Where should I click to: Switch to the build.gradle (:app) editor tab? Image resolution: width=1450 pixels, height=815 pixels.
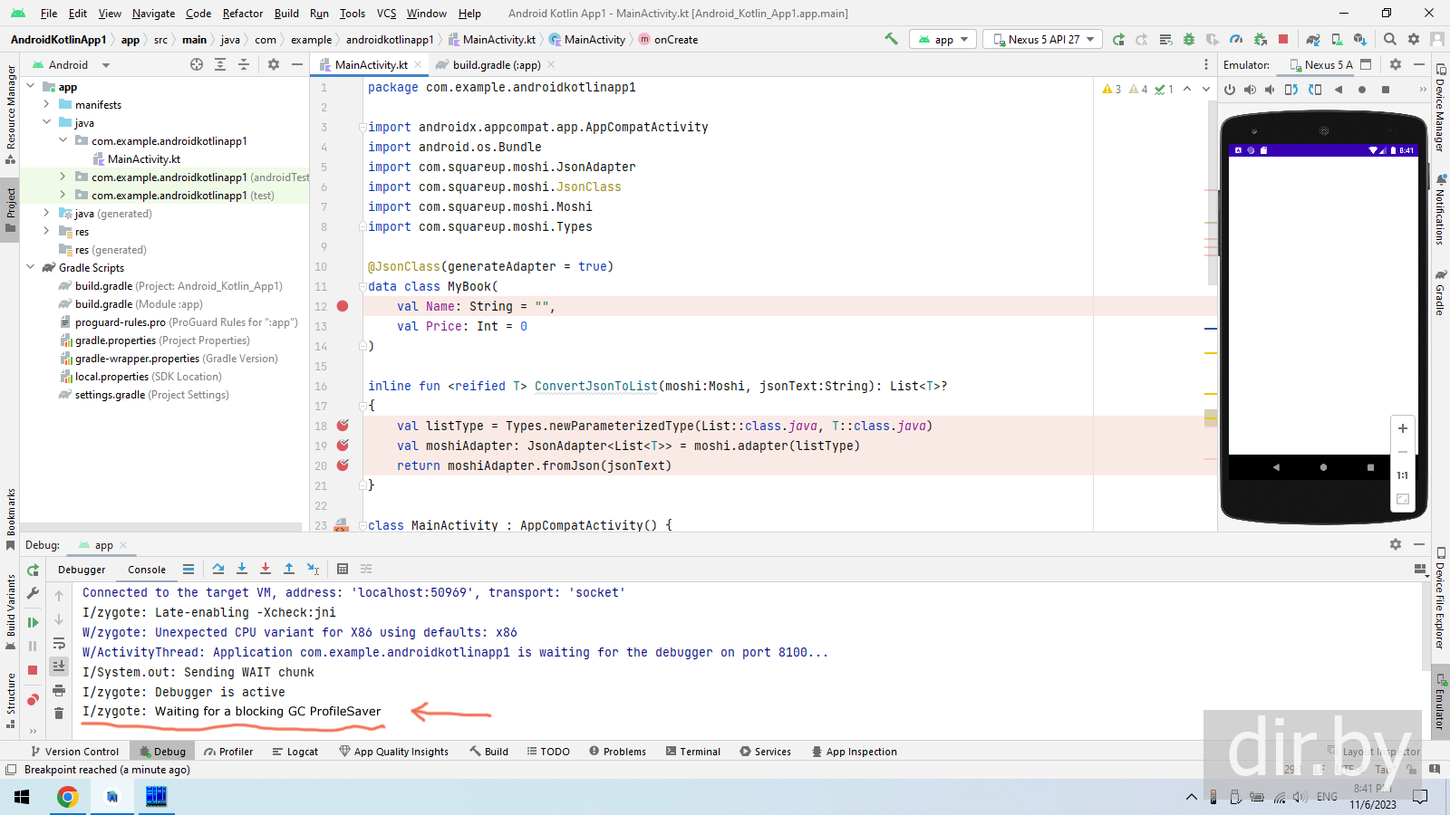[x=496, y=65]
